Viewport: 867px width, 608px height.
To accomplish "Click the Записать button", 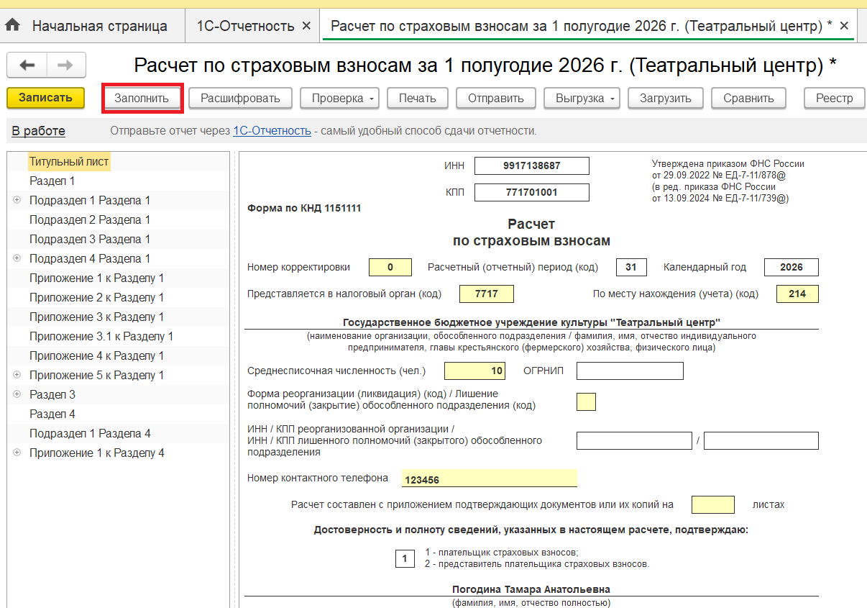I will pos(45,98).
